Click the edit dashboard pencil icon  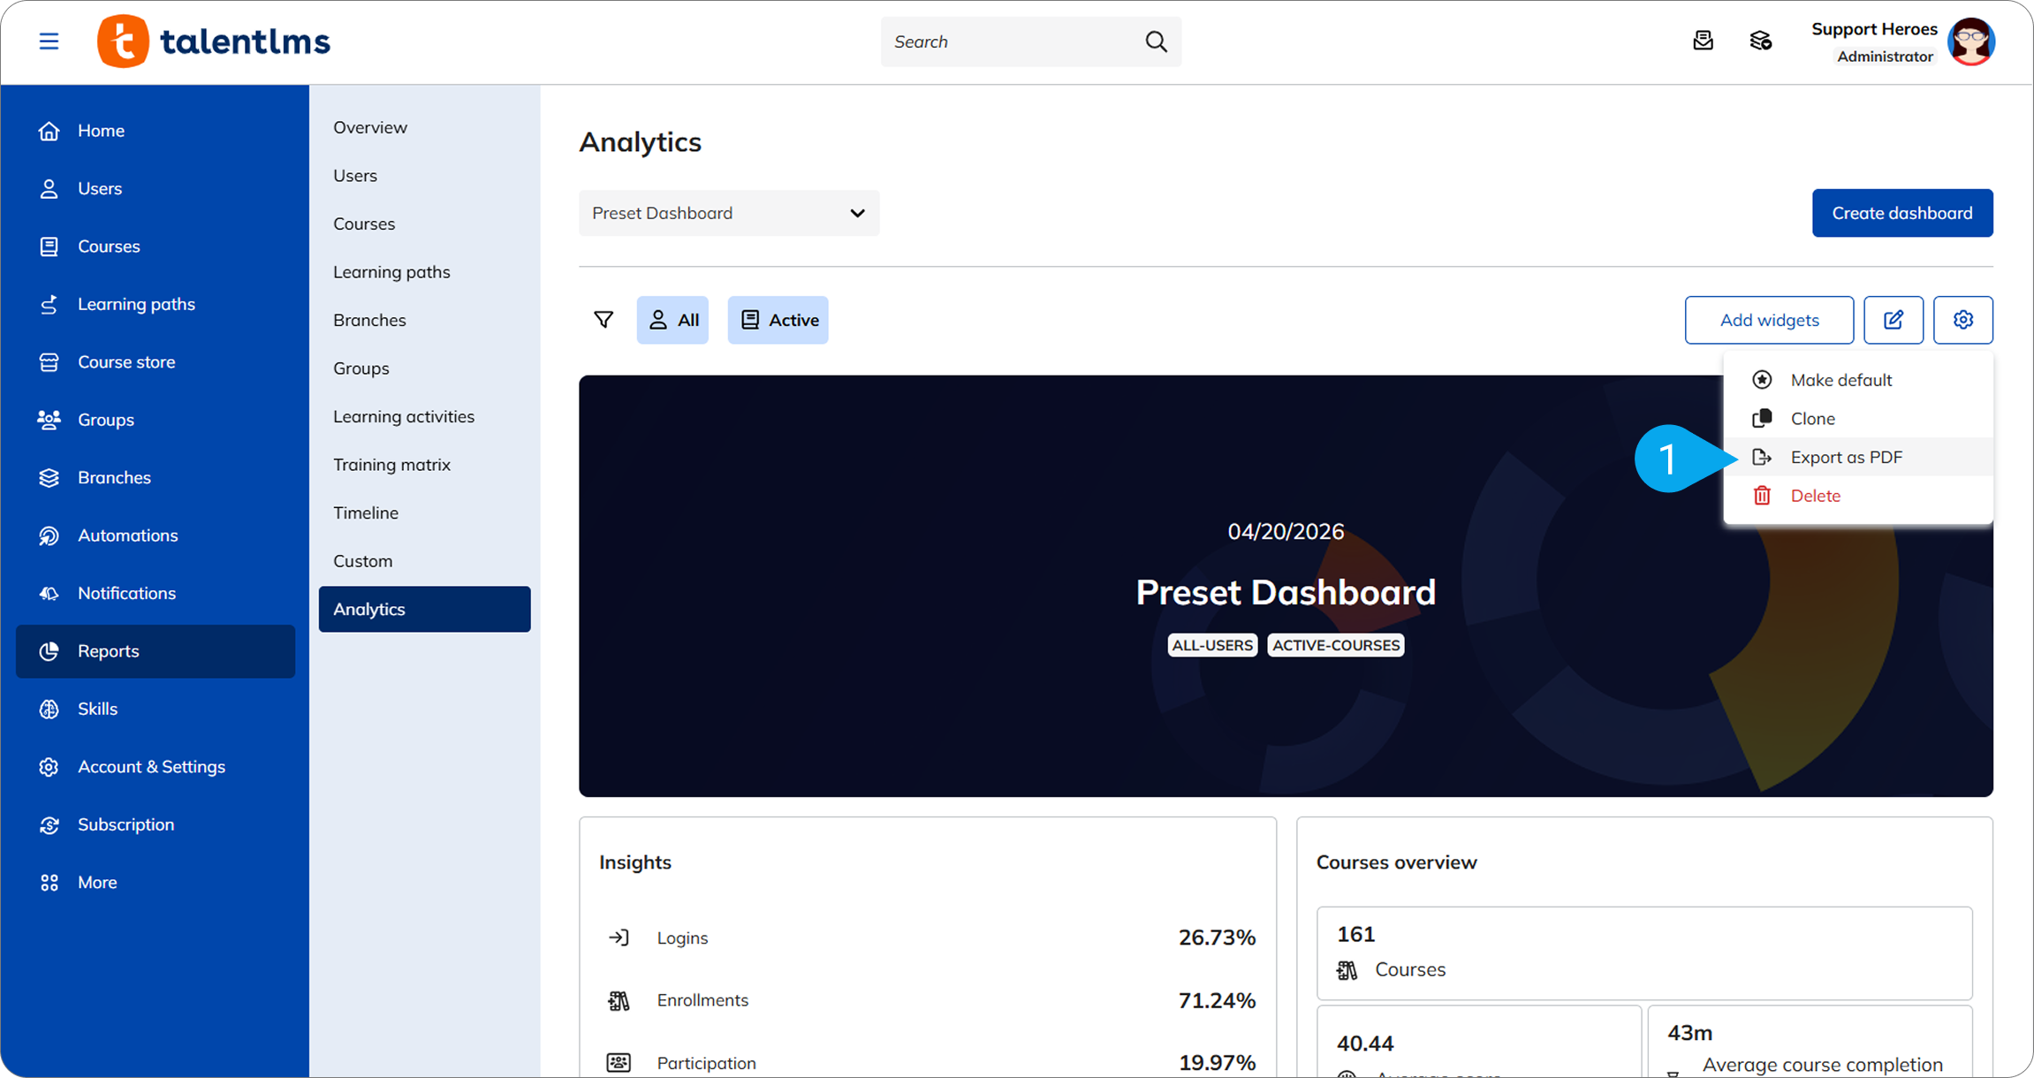(x=1894, y=320)
